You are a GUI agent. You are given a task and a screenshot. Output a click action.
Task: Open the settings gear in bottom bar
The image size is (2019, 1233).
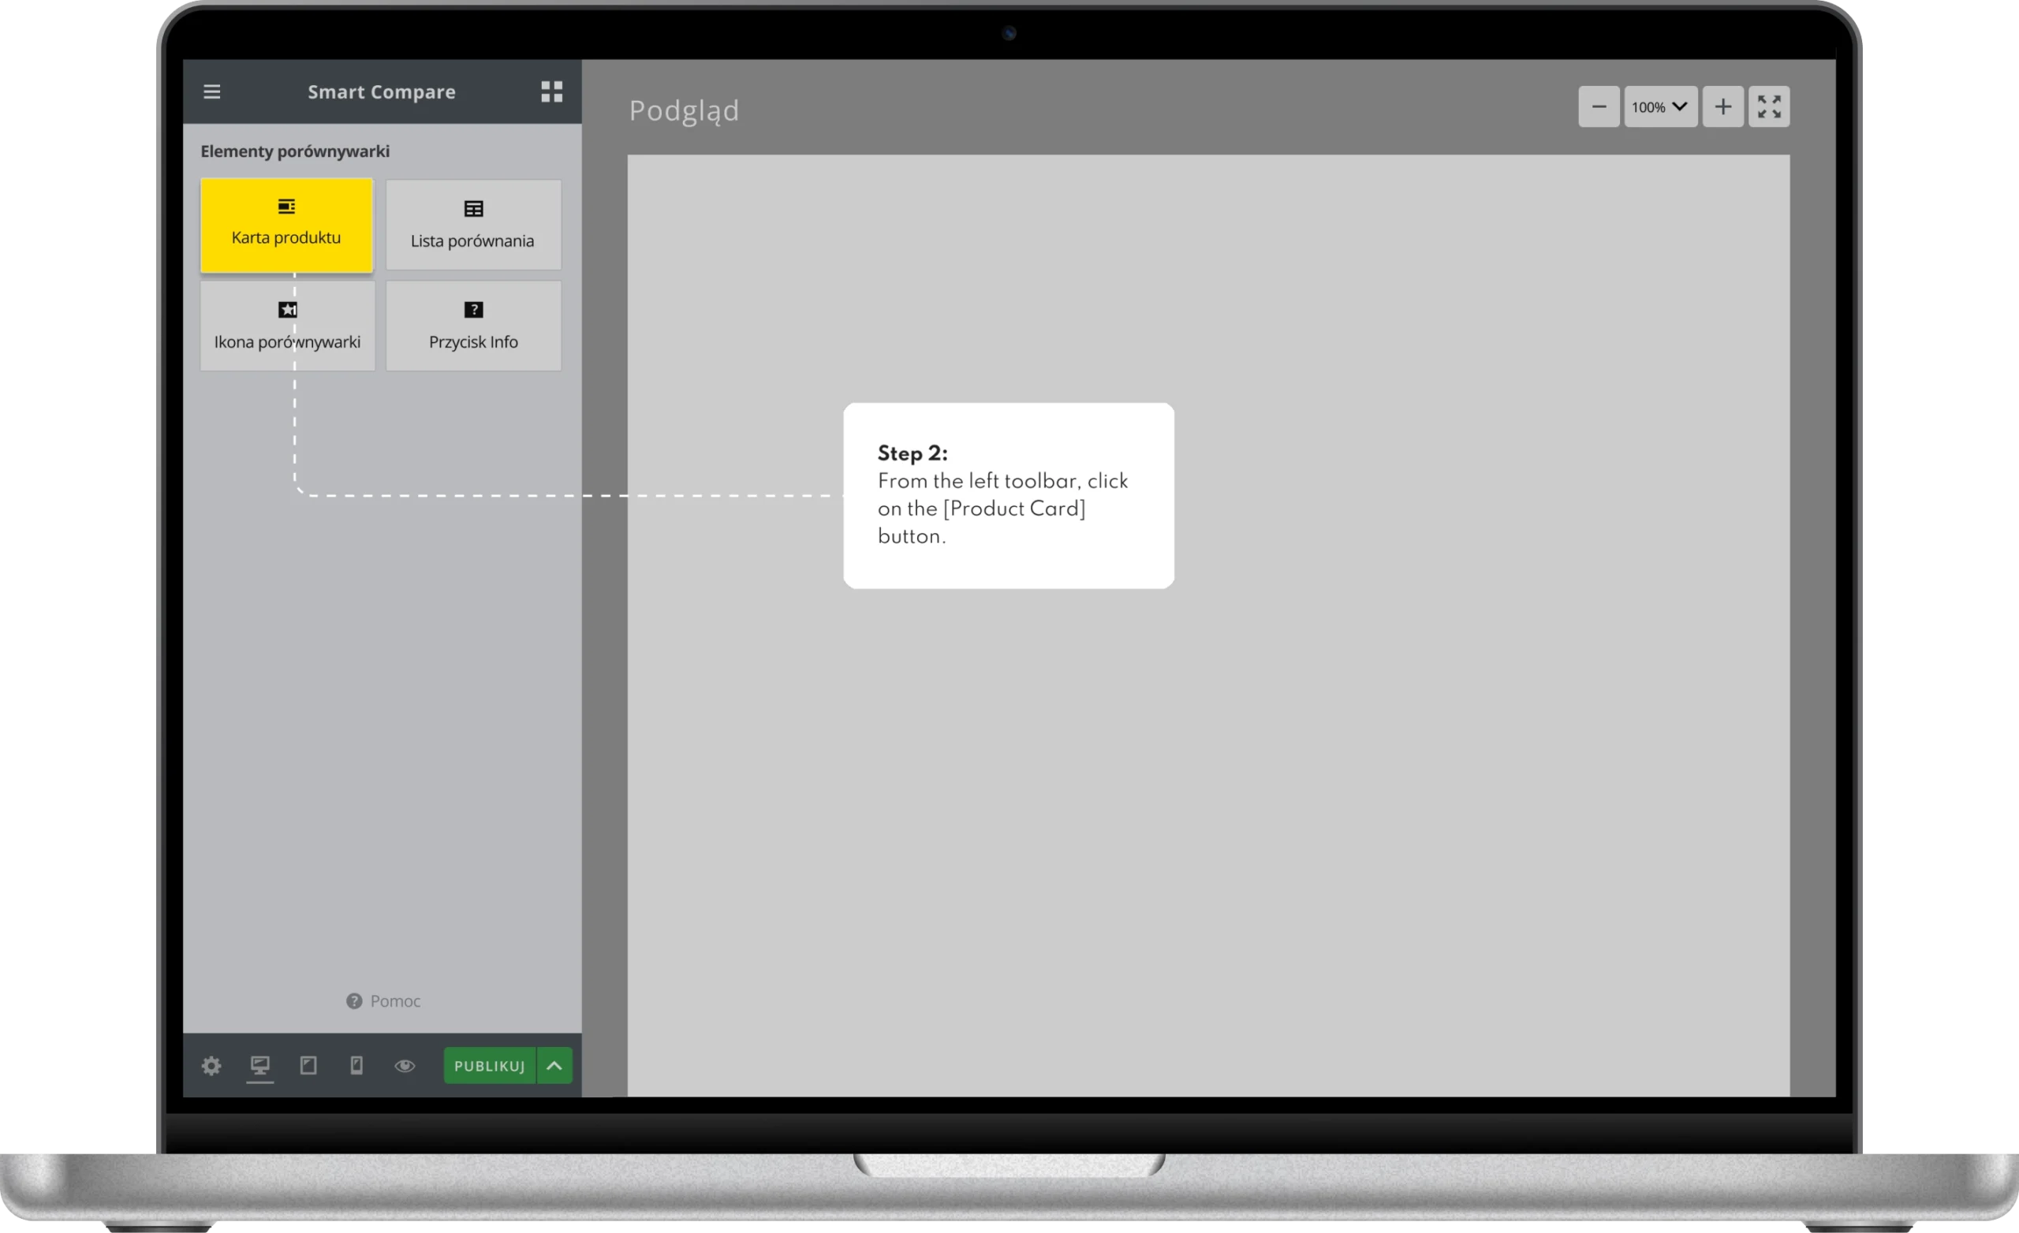click(x=211, y=1066)
